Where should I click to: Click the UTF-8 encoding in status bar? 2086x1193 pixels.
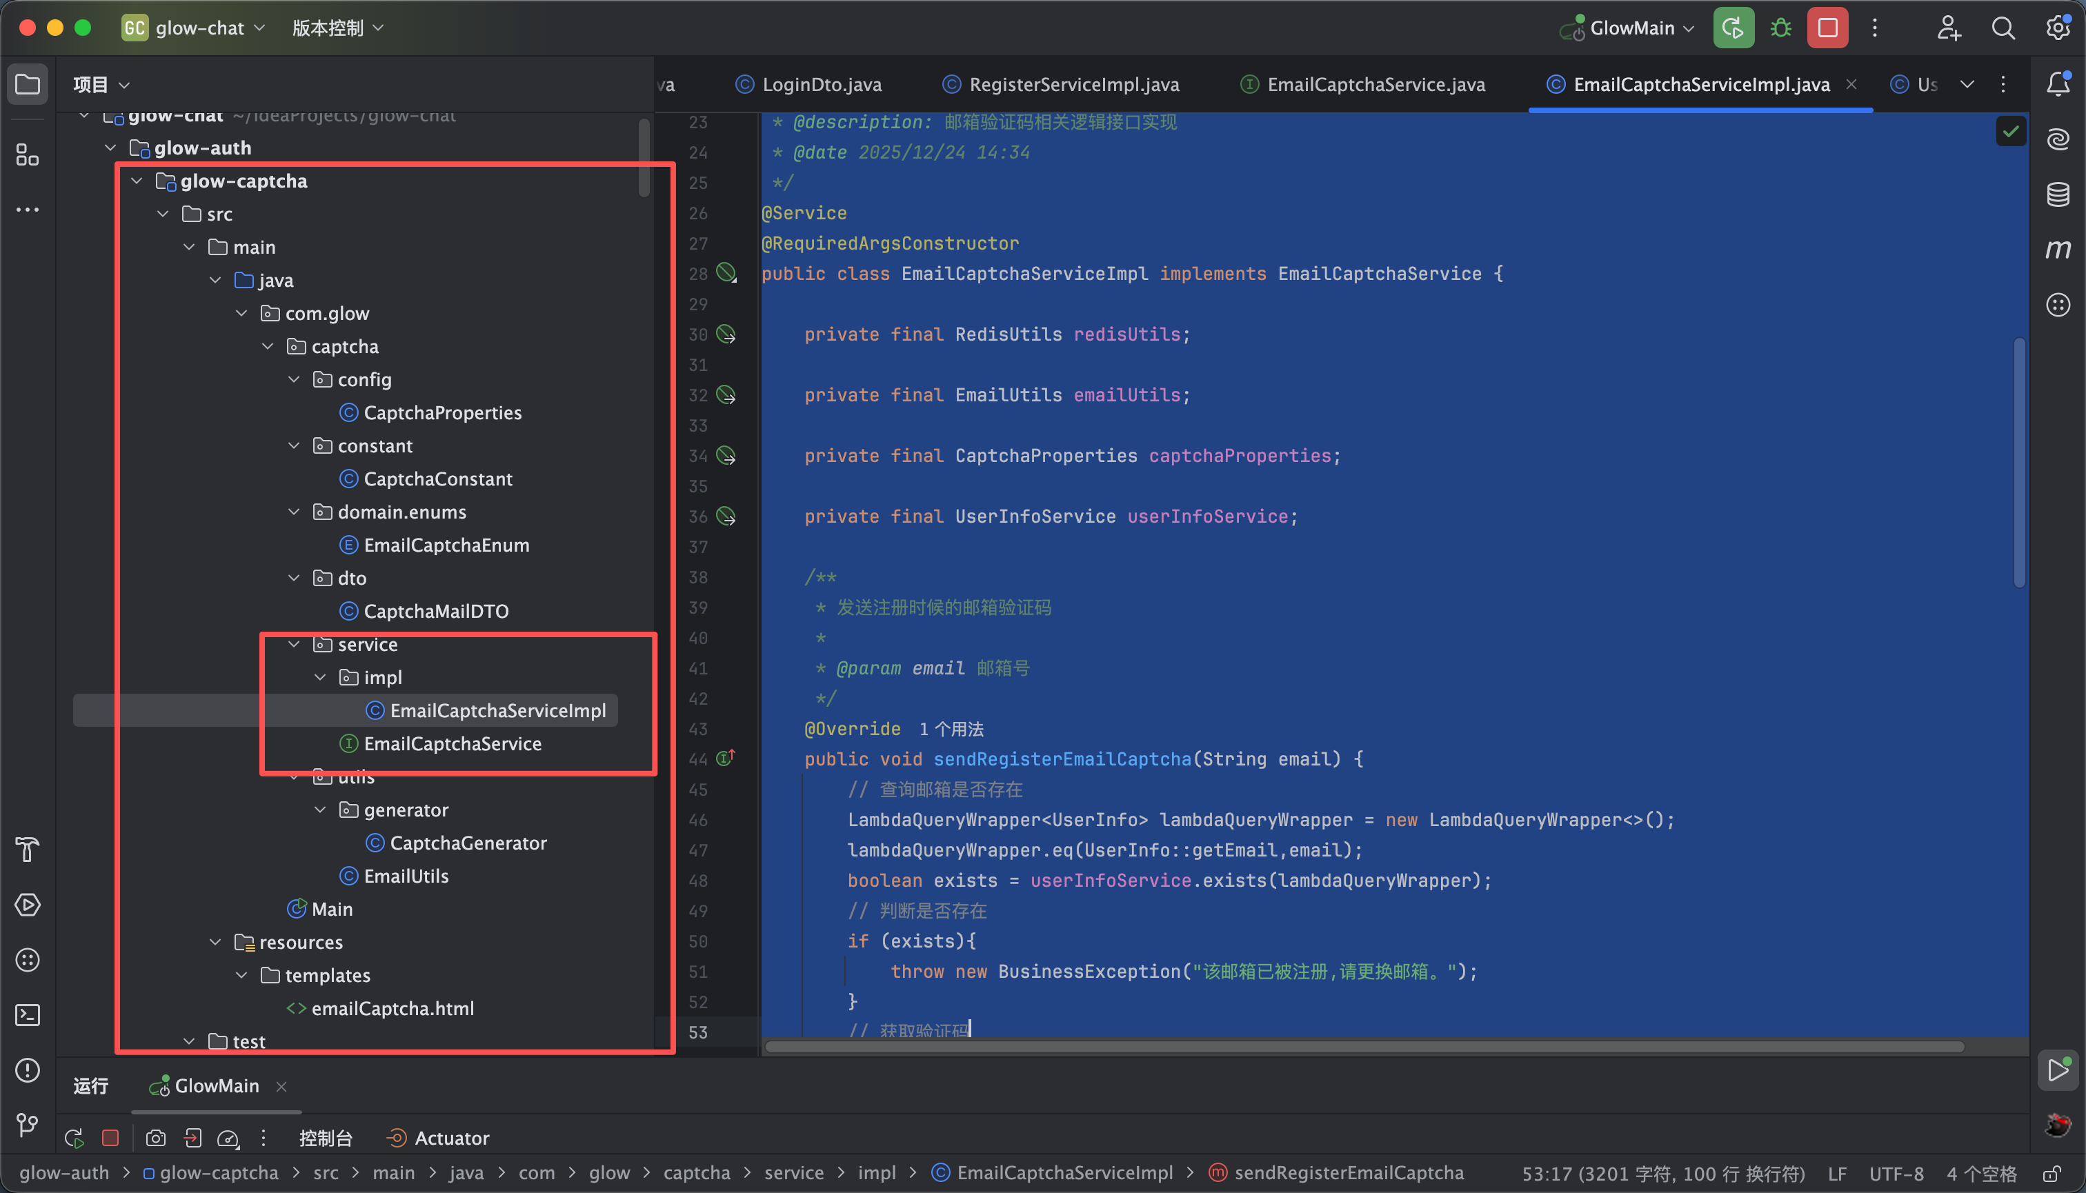[x=1896, y=1173]
